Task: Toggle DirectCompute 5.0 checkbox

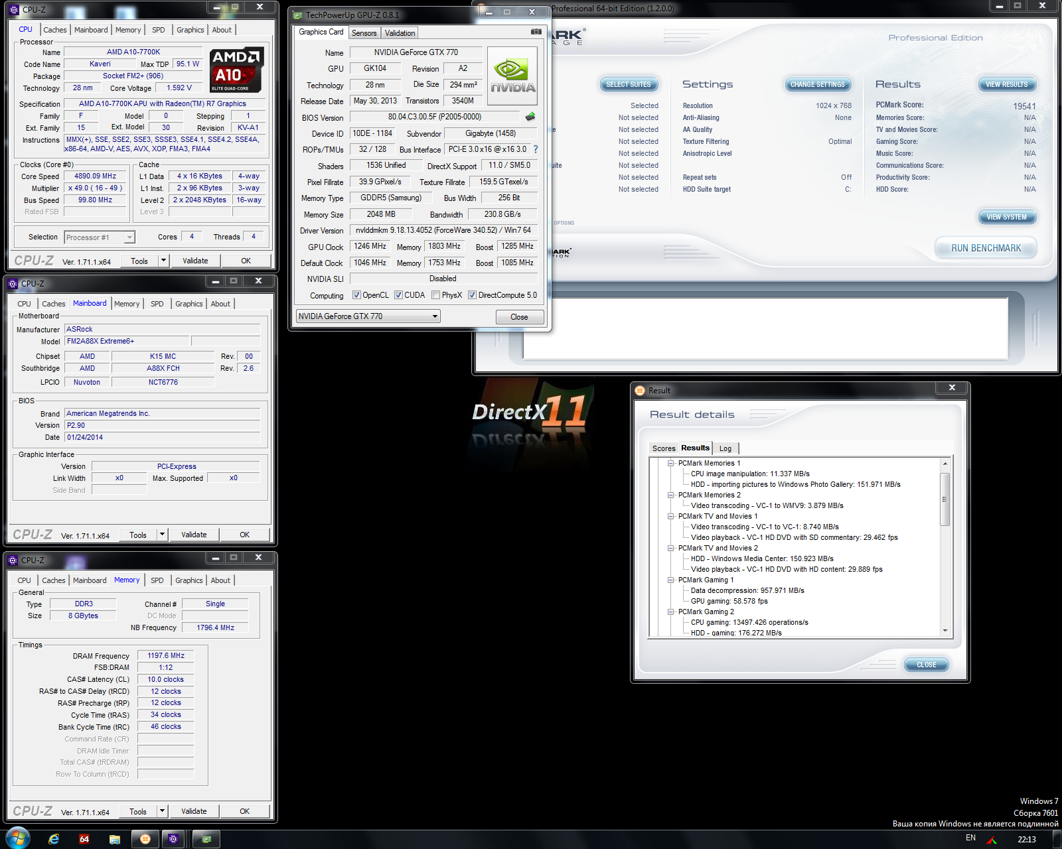Action: [x=472, y=295]
